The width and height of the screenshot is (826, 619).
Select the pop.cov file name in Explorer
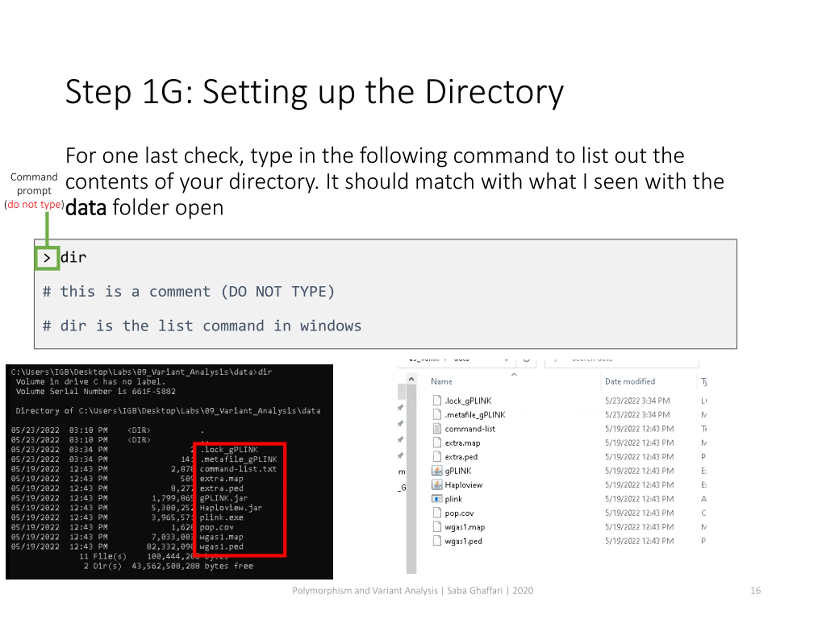(x=459, y=513)
